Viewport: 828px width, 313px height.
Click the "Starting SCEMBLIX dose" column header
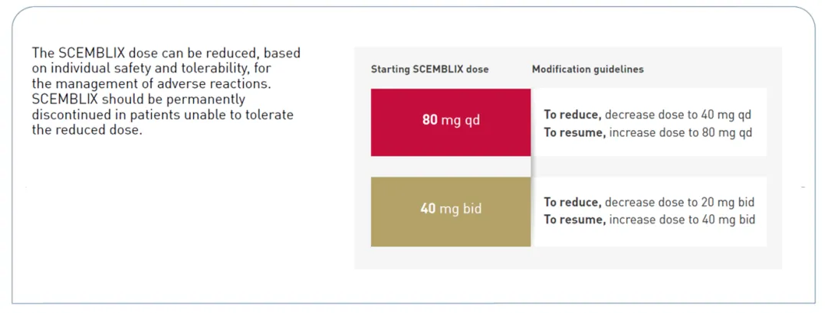[x=429, y=69]
